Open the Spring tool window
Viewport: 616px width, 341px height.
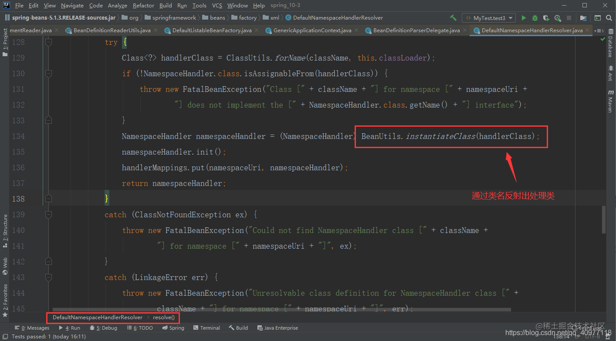pos(173,328)
